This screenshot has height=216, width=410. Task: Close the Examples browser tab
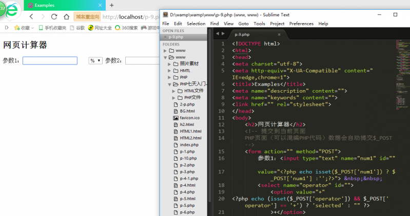click(x=101, y=5)
